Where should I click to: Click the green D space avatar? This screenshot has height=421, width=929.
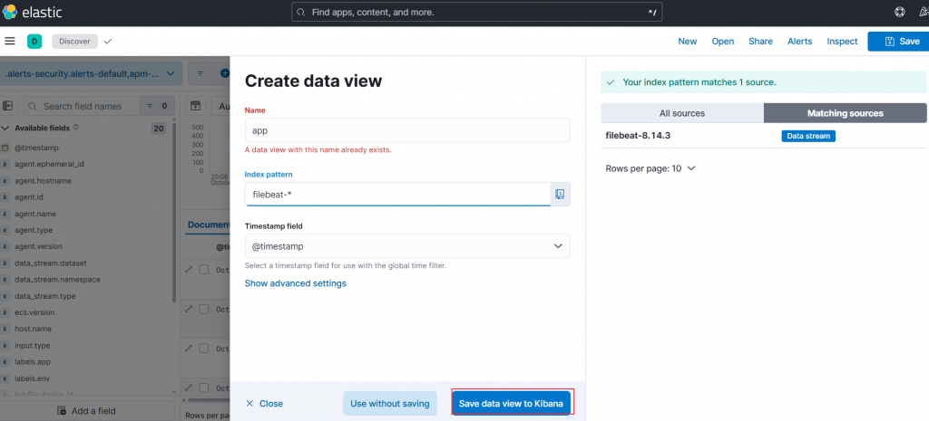pyautogui.click(x=34, y=42)
